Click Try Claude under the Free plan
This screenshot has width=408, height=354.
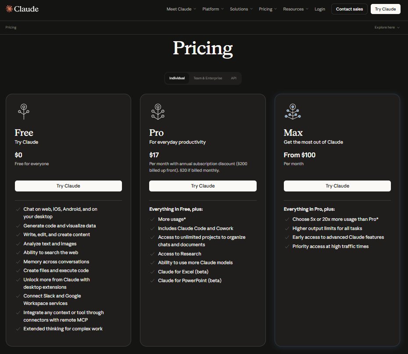click(68, 186)
